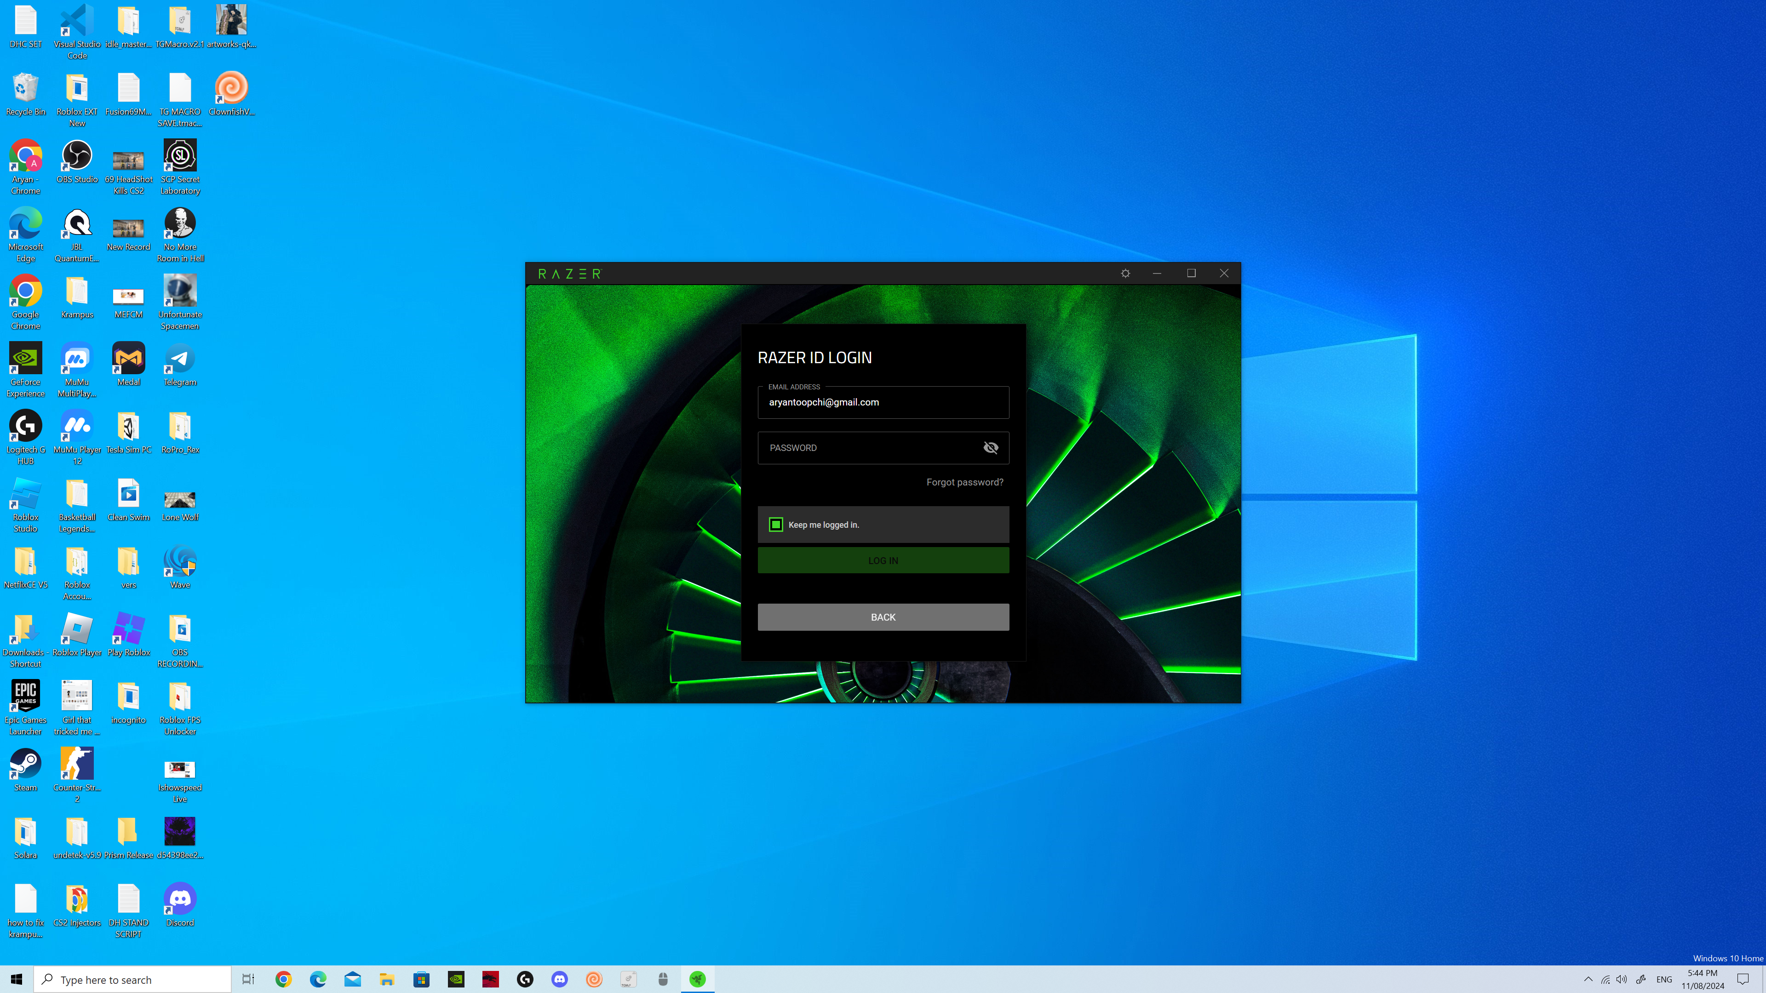Click the volume icon in system tray
Image resolution: width=1766 pixels, height=993 pixels.
tap(1621, 979)
